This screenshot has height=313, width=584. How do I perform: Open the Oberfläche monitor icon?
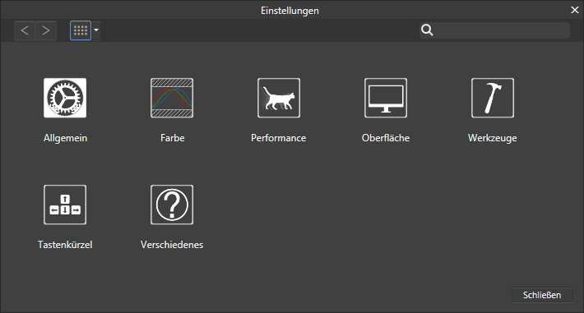386,98
